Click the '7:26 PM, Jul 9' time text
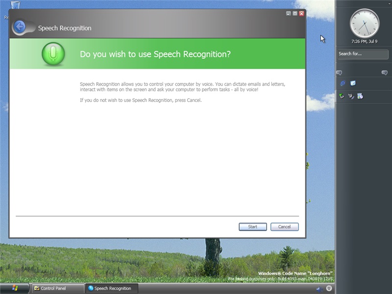 coord(365,42)
